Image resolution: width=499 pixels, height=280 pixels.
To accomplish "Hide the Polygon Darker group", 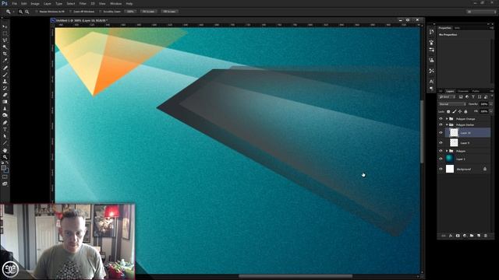I will 441,124.
